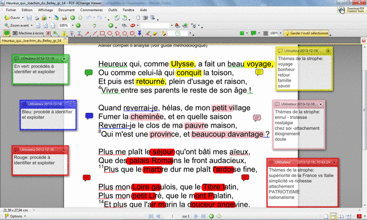Toggle continuous page layout in status bar

(333, 216)
